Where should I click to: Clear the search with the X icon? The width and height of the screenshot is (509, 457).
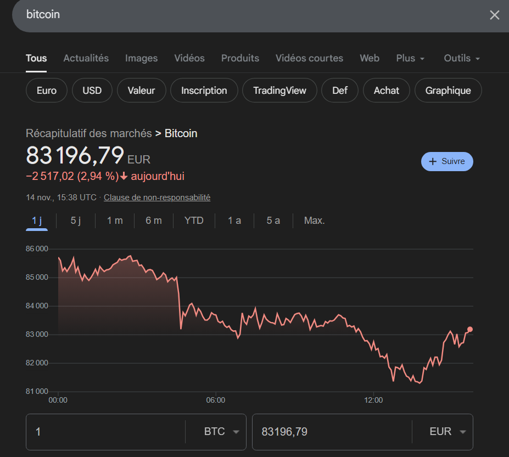coord(494,15)
